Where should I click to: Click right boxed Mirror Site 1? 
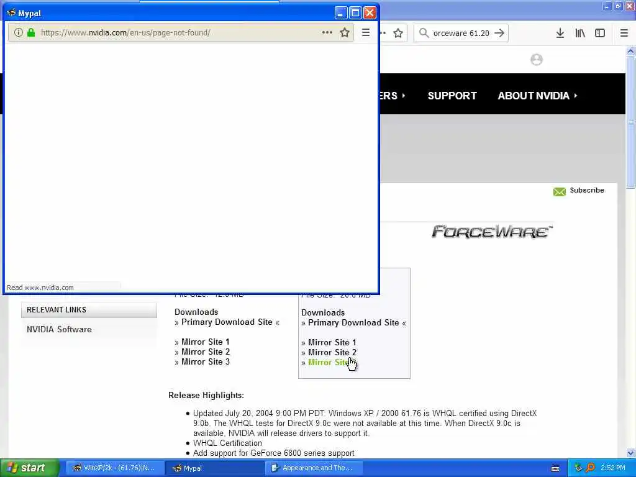point(332,342)
